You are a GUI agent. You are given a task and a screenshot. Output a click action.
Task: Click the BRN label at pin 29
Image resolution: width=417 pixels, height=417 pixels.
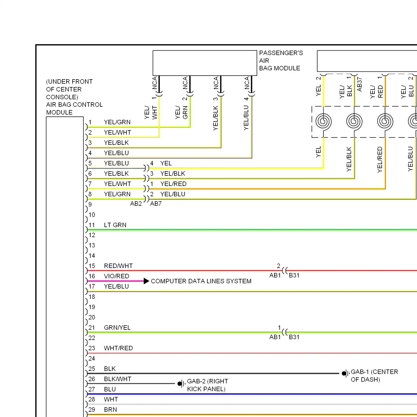click(110, 409)
